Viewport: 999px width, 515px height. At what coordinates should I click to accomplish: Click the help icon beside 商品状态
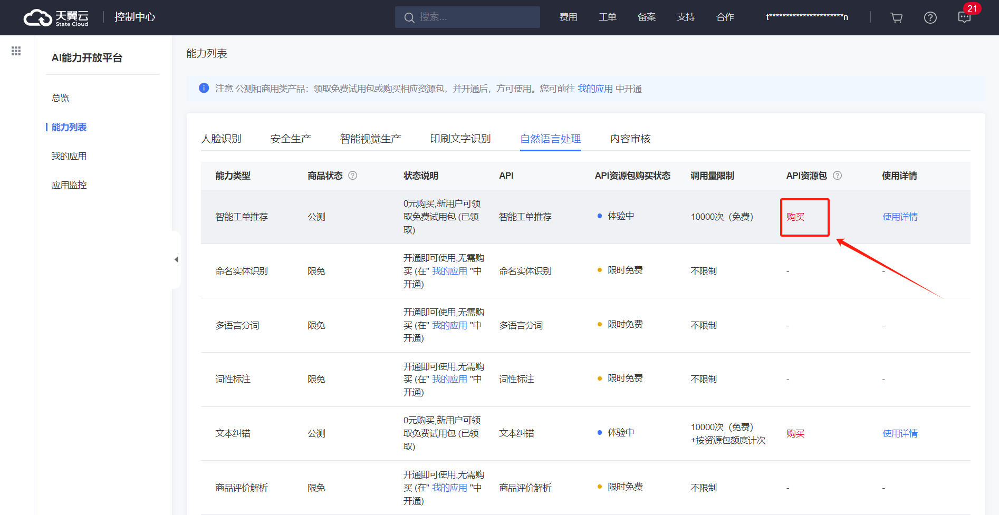(x=353, y=176)
